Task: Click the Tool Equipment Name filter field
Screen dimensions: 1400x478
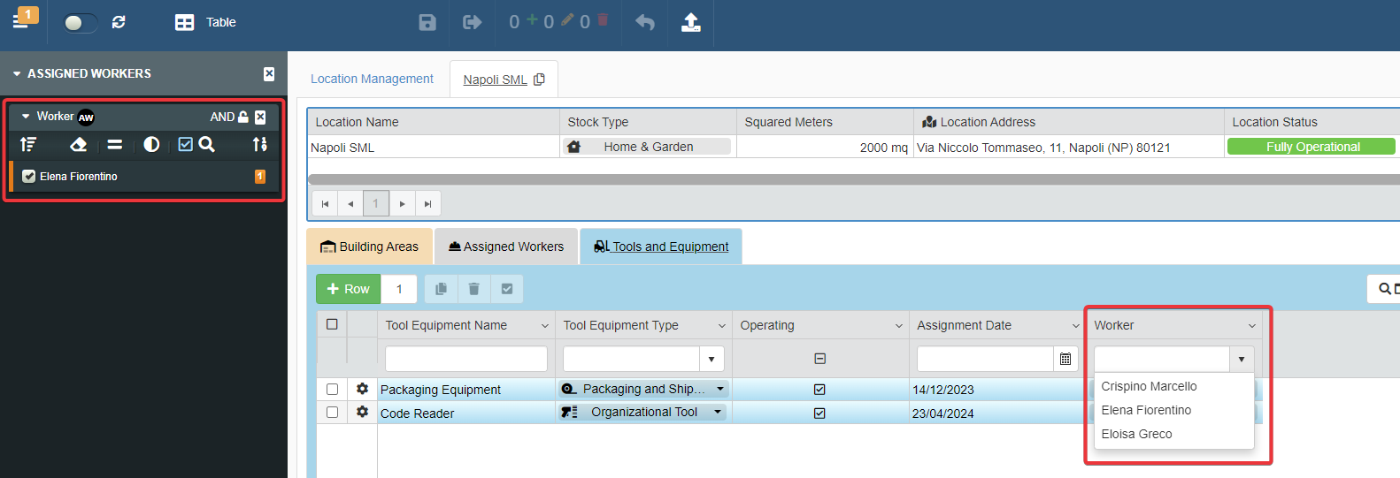Action: (465, 359)
